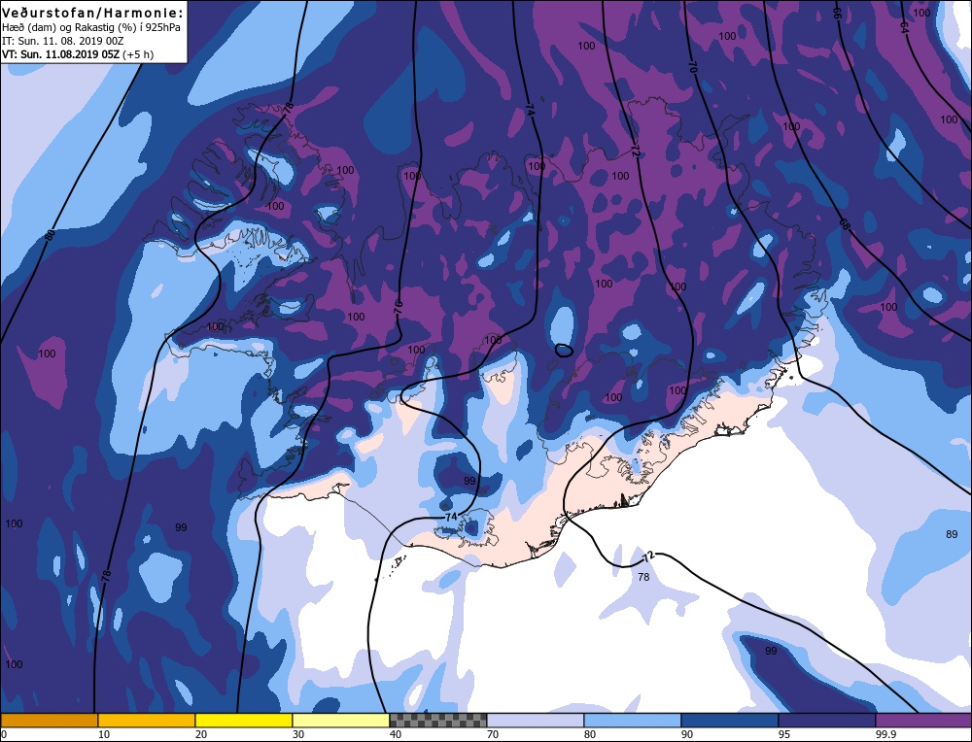Select the purple above-99.9 legend swatch
972x742 pixels.
923,721
